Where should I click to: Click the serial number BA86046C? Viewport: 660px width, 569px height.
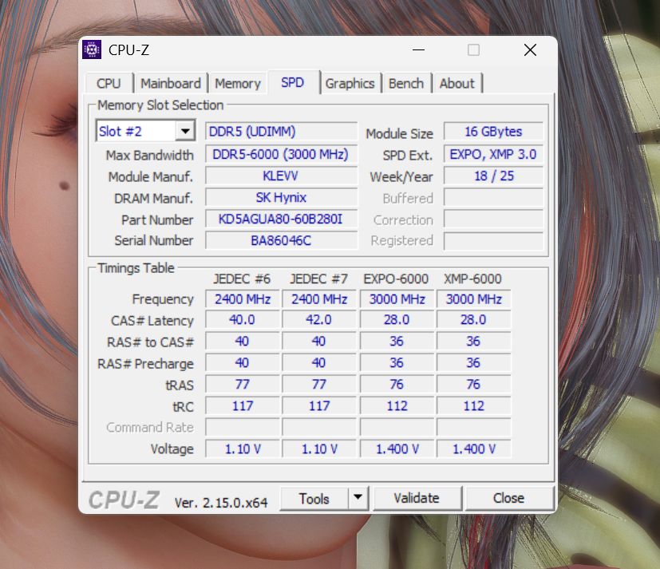[281, 240]
